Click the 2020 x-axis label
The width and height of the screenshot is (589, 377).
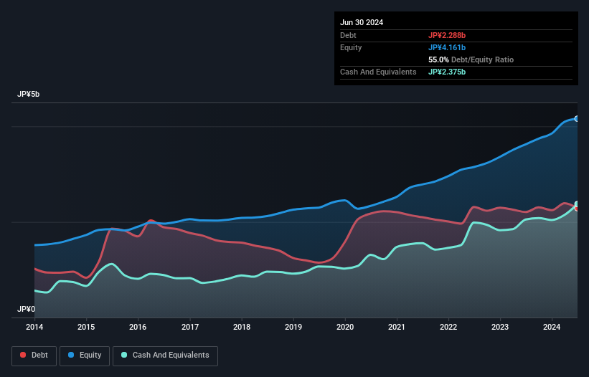point(345,327)
